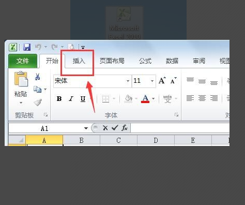Open the borders dropdown arrow
245x205 pixels.
tap(114, 99)
